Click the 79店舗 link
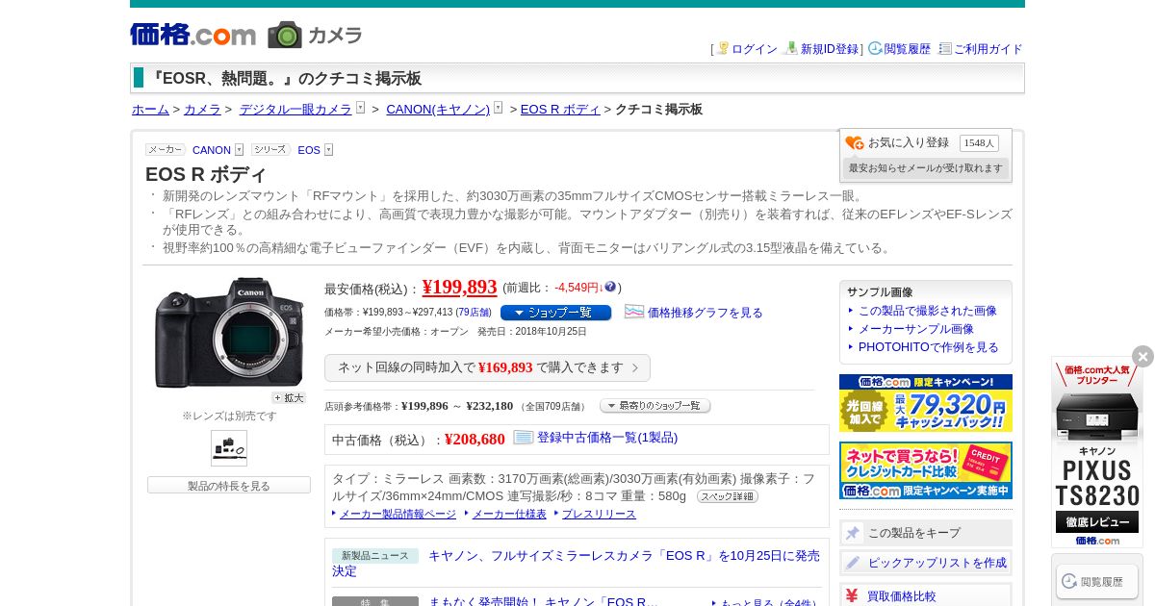The height and width of the screenshot is (606, 1155). click(474, 313)
